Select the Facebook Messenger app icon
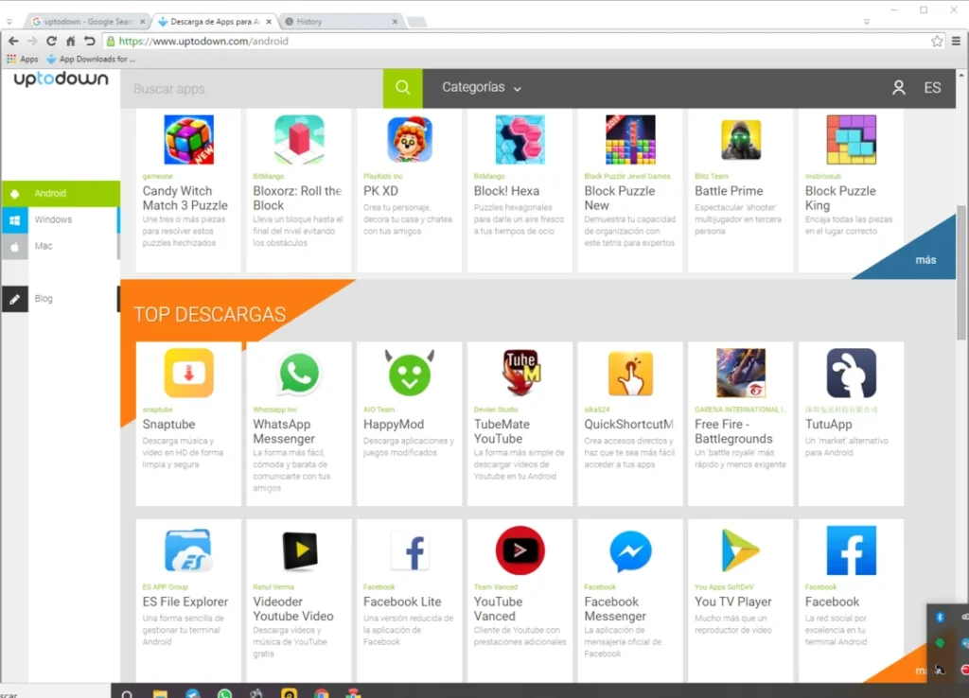This screenshot has width=969, height=698. click(x=630, y=550)
